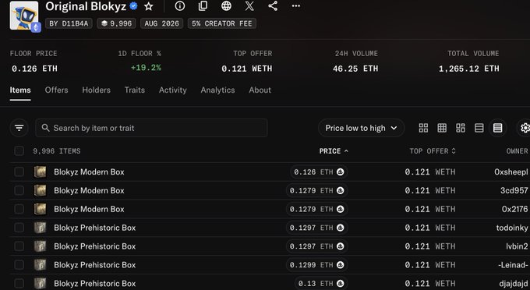Open the collection's X profile icon
The image size is (530, 290).
(249, 5)
